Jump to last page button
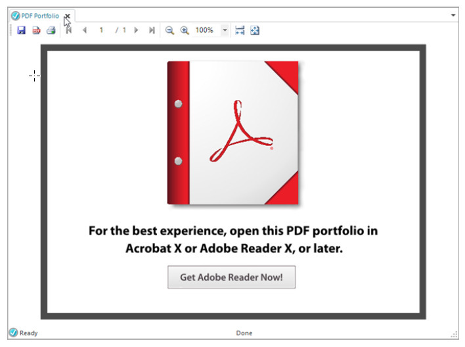 click(x=152, y=30)
